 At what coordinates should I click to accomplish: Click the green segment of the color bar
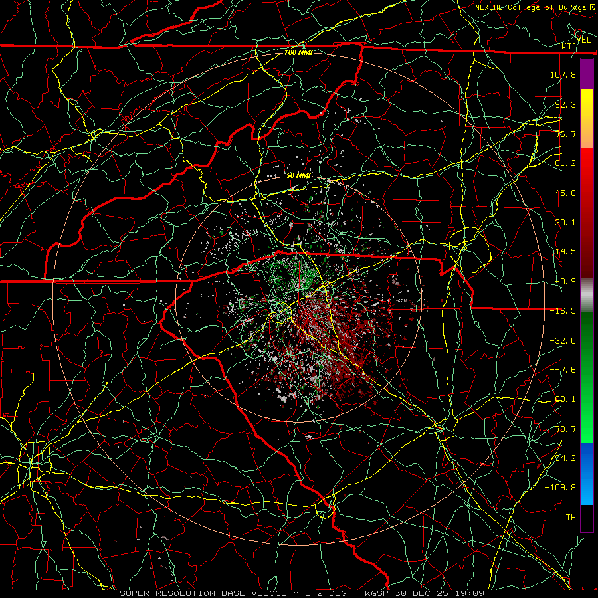tap(587, 377)
